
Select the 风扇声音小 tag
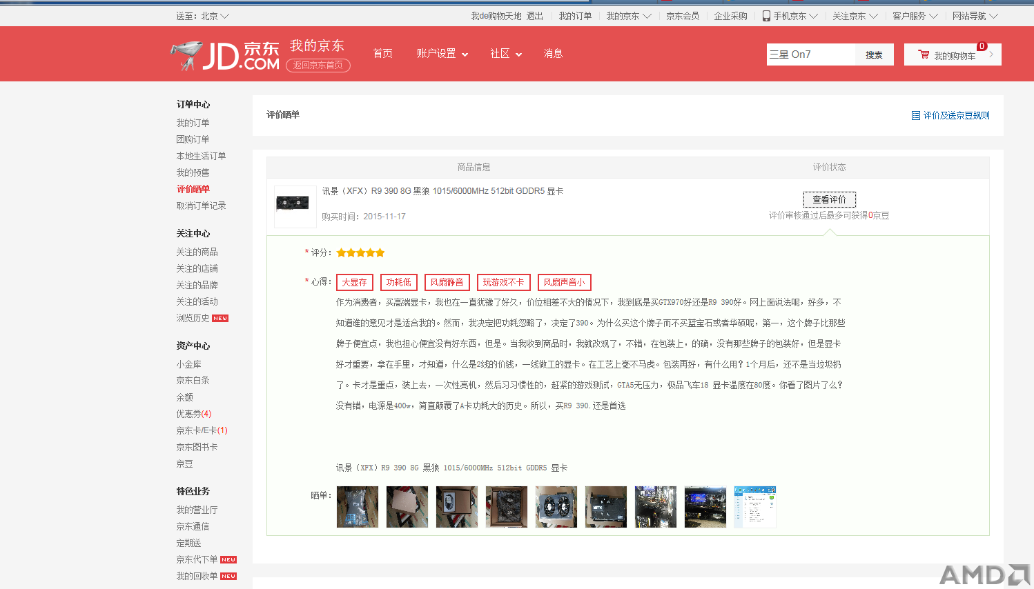coord(565,282)
